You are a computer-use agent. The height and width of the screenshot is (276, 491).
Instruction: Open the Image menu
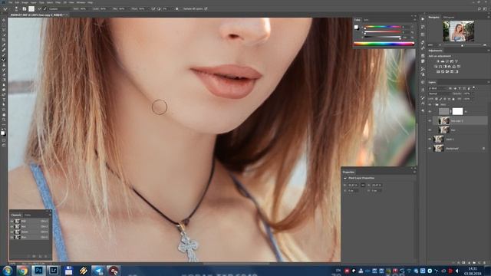[x=25, y=2]
